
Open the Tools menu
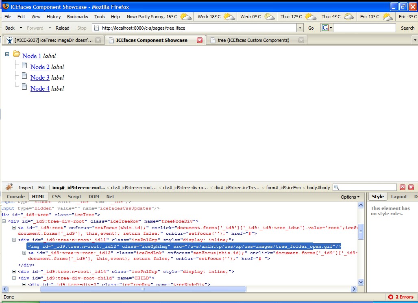coord(100,17)
